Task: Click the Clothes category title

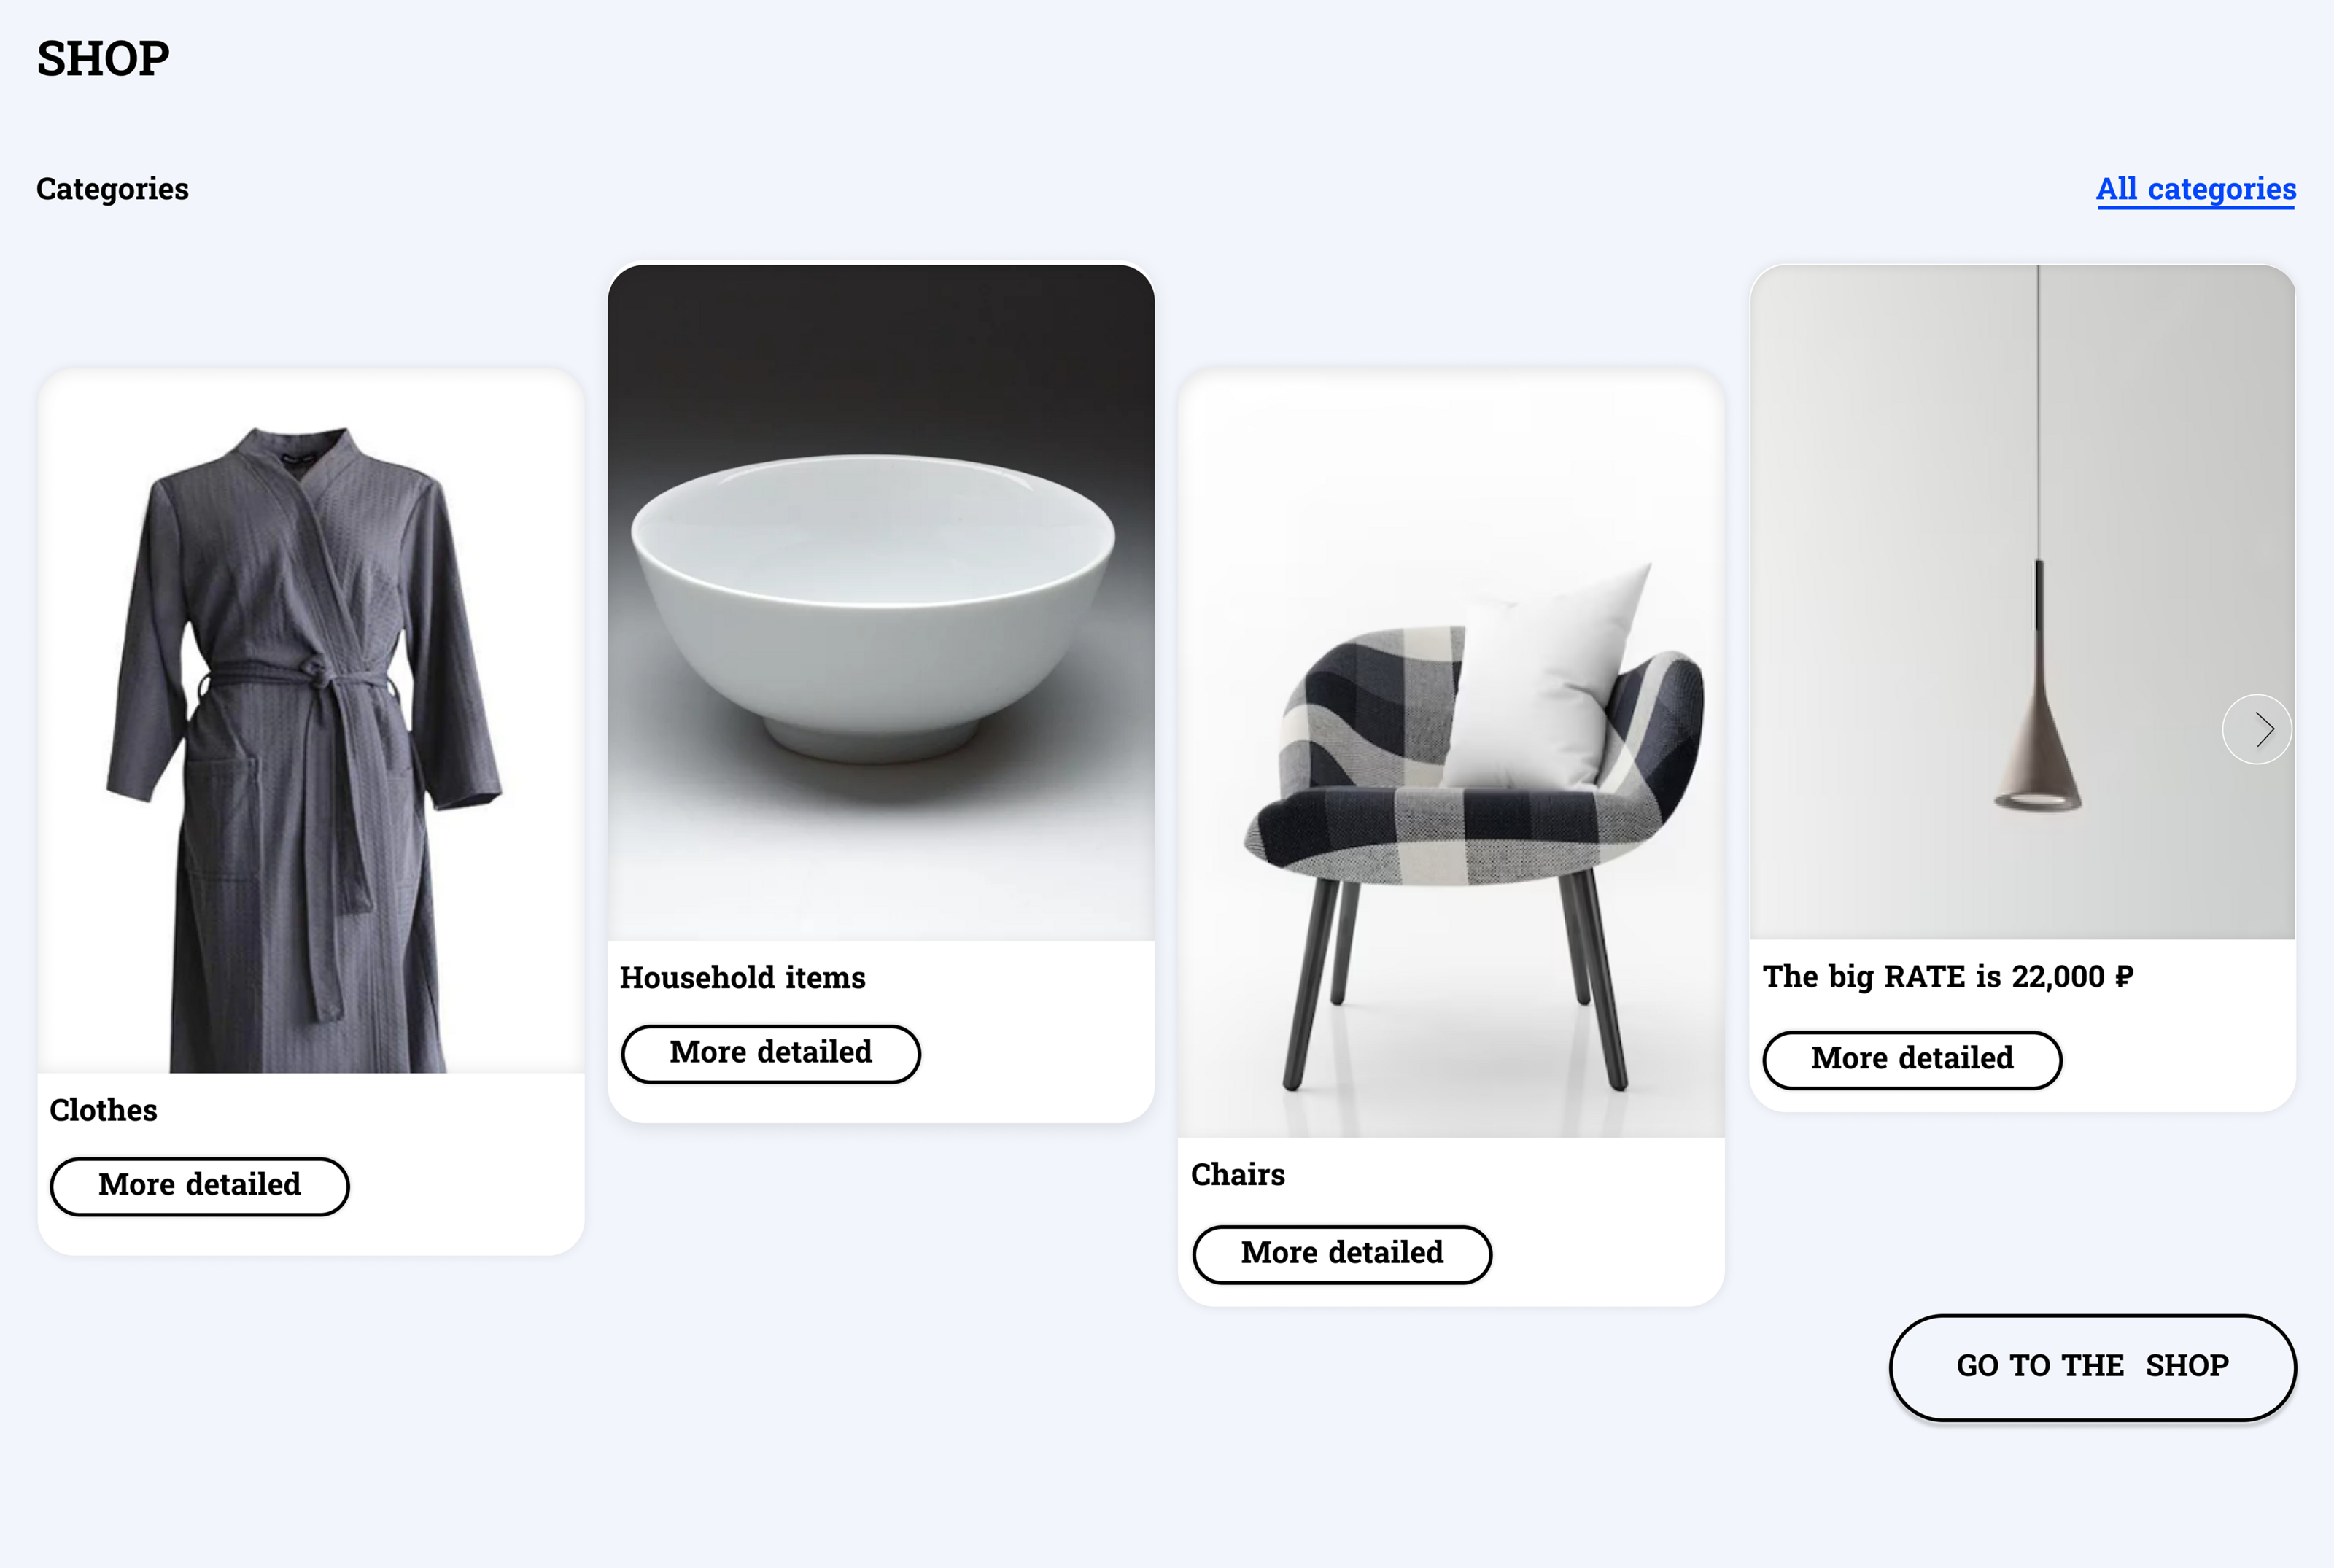Action: (104, 1110)
